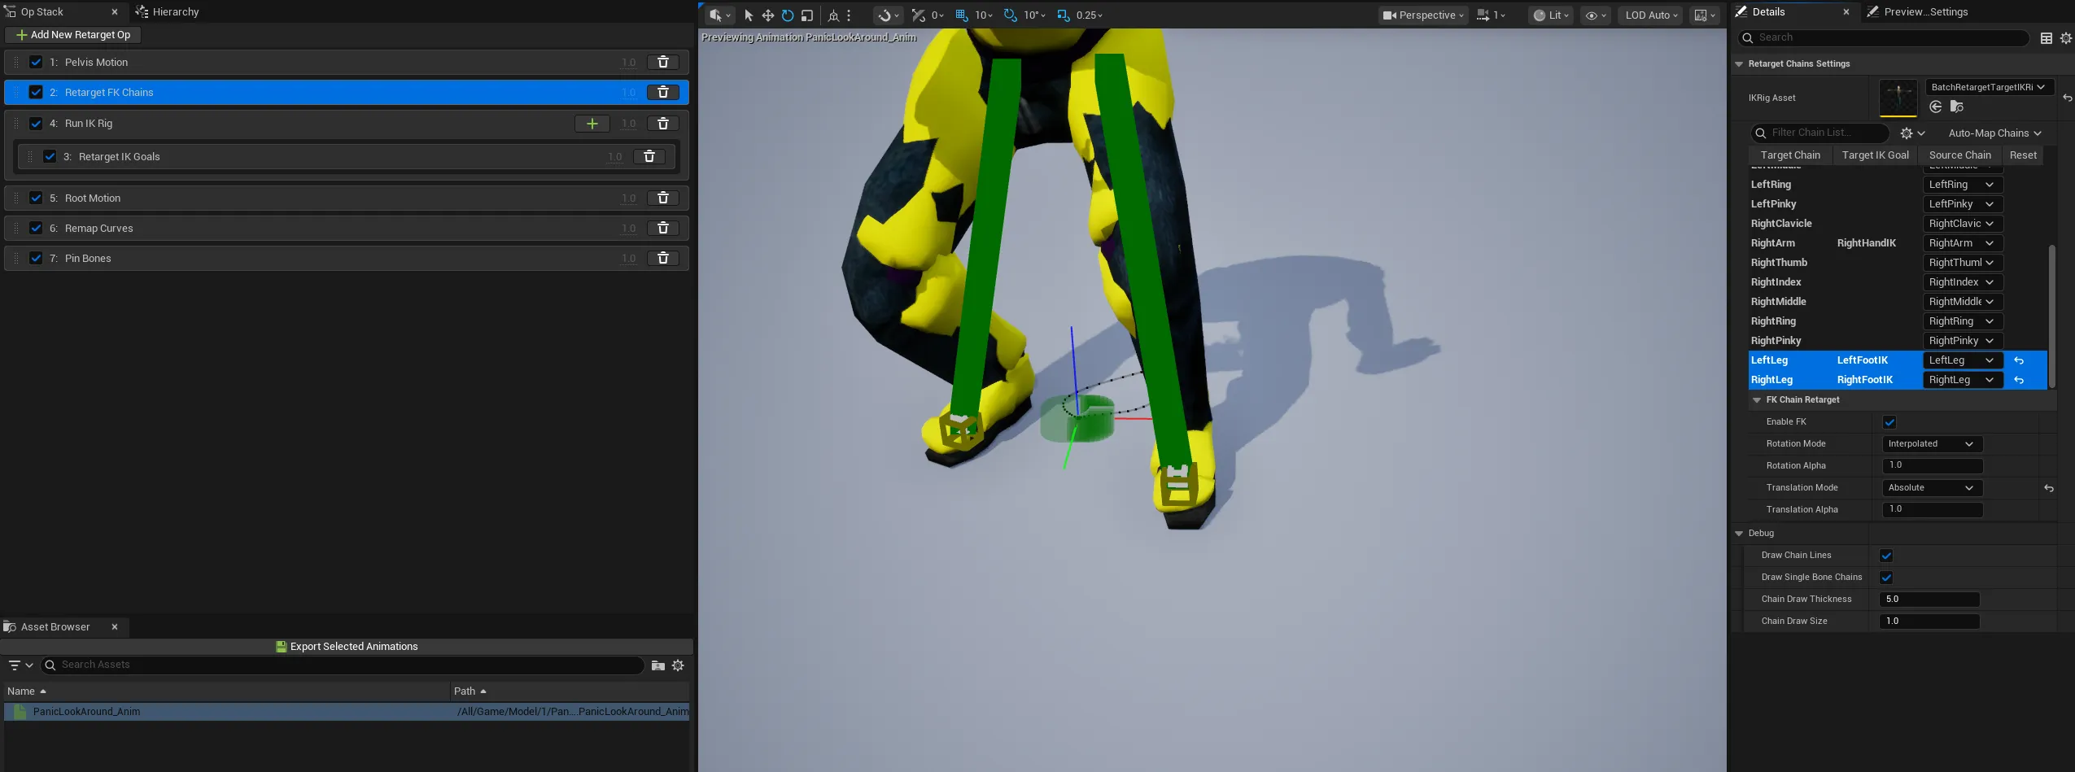This screenshot has width=2075, height=772.
Task: Add child op to Run IK Rig with green plus
Action: [592, 124]
